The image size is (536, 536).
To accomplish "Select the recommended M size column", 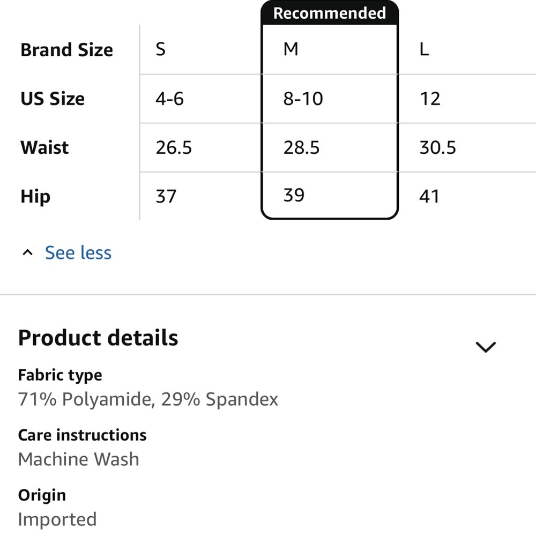I will [330, 110].
